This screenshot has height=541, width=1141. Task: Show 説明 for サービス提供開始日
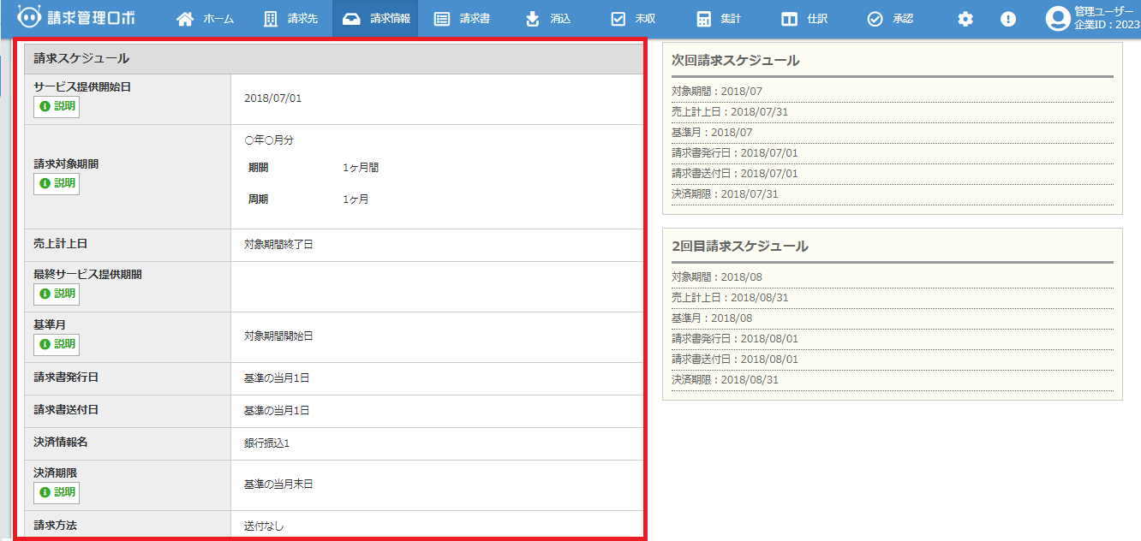[x=57, y=107]
